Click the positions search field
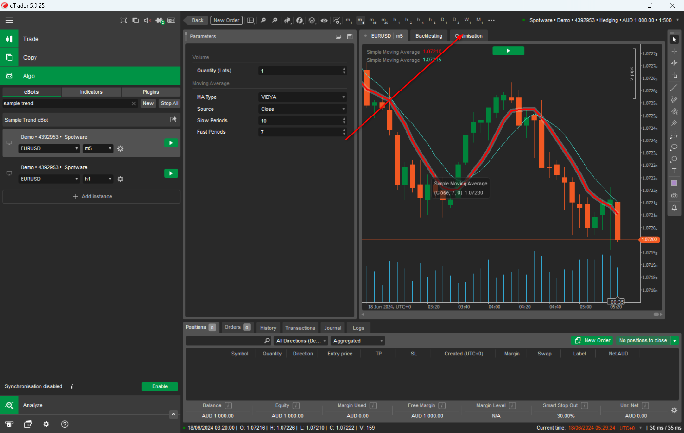Image resolution: width=684 pixels, height=433 pixels. point(228,341)
